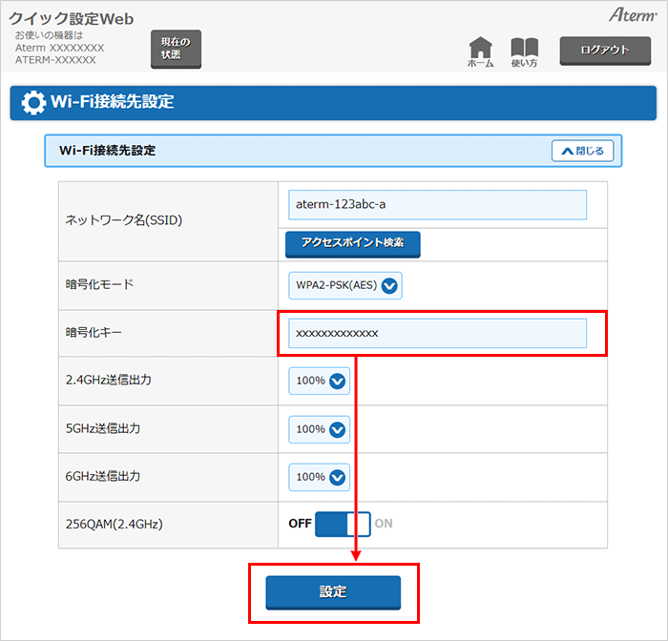This screenshot has height=641, width=668.
Task: Click the network name SSID field
Action: click(437, 205)
